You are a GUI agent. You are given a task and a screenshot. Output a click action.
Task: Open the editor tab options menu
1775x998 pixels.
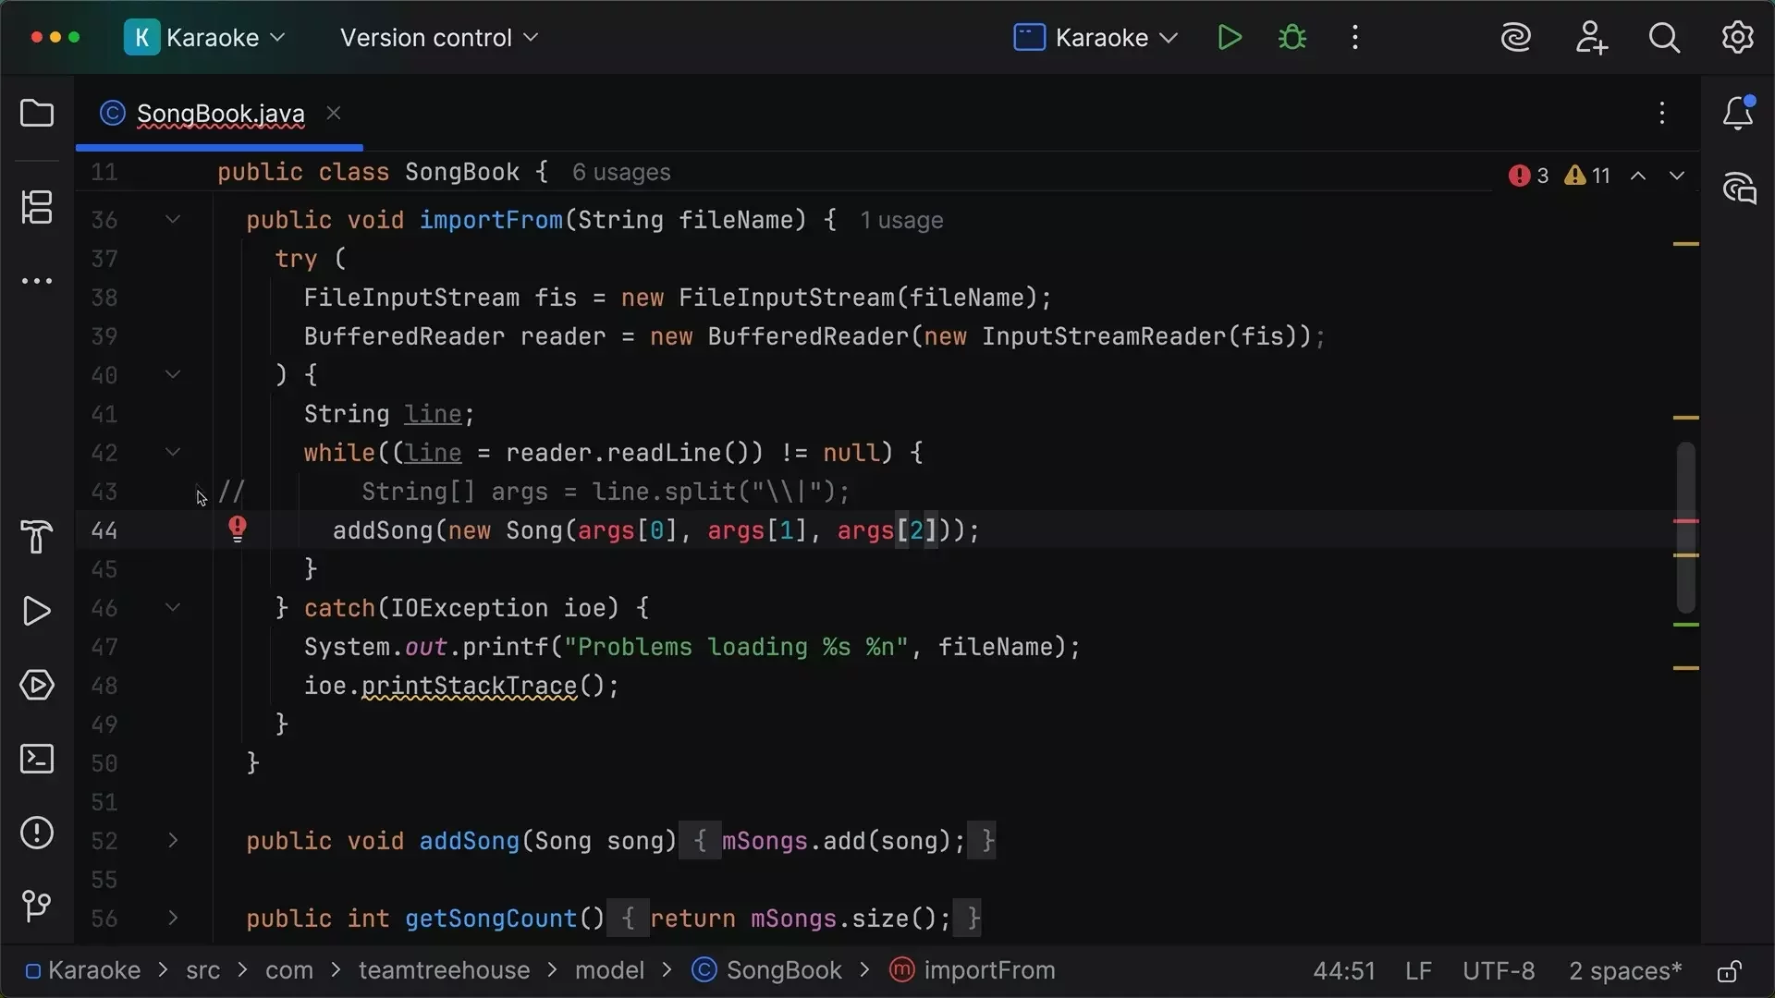click(x=1661, y=113)
